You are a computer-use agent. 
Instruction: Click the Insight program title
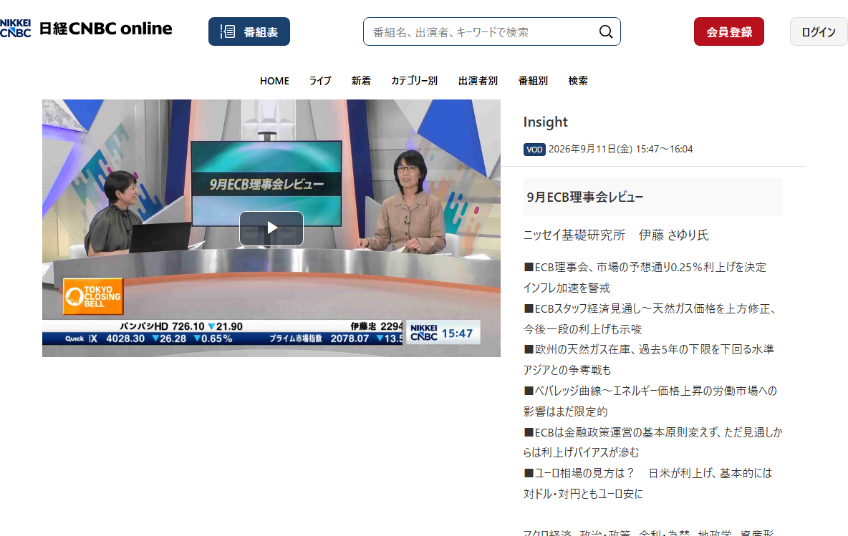click(x=545, y=122)
